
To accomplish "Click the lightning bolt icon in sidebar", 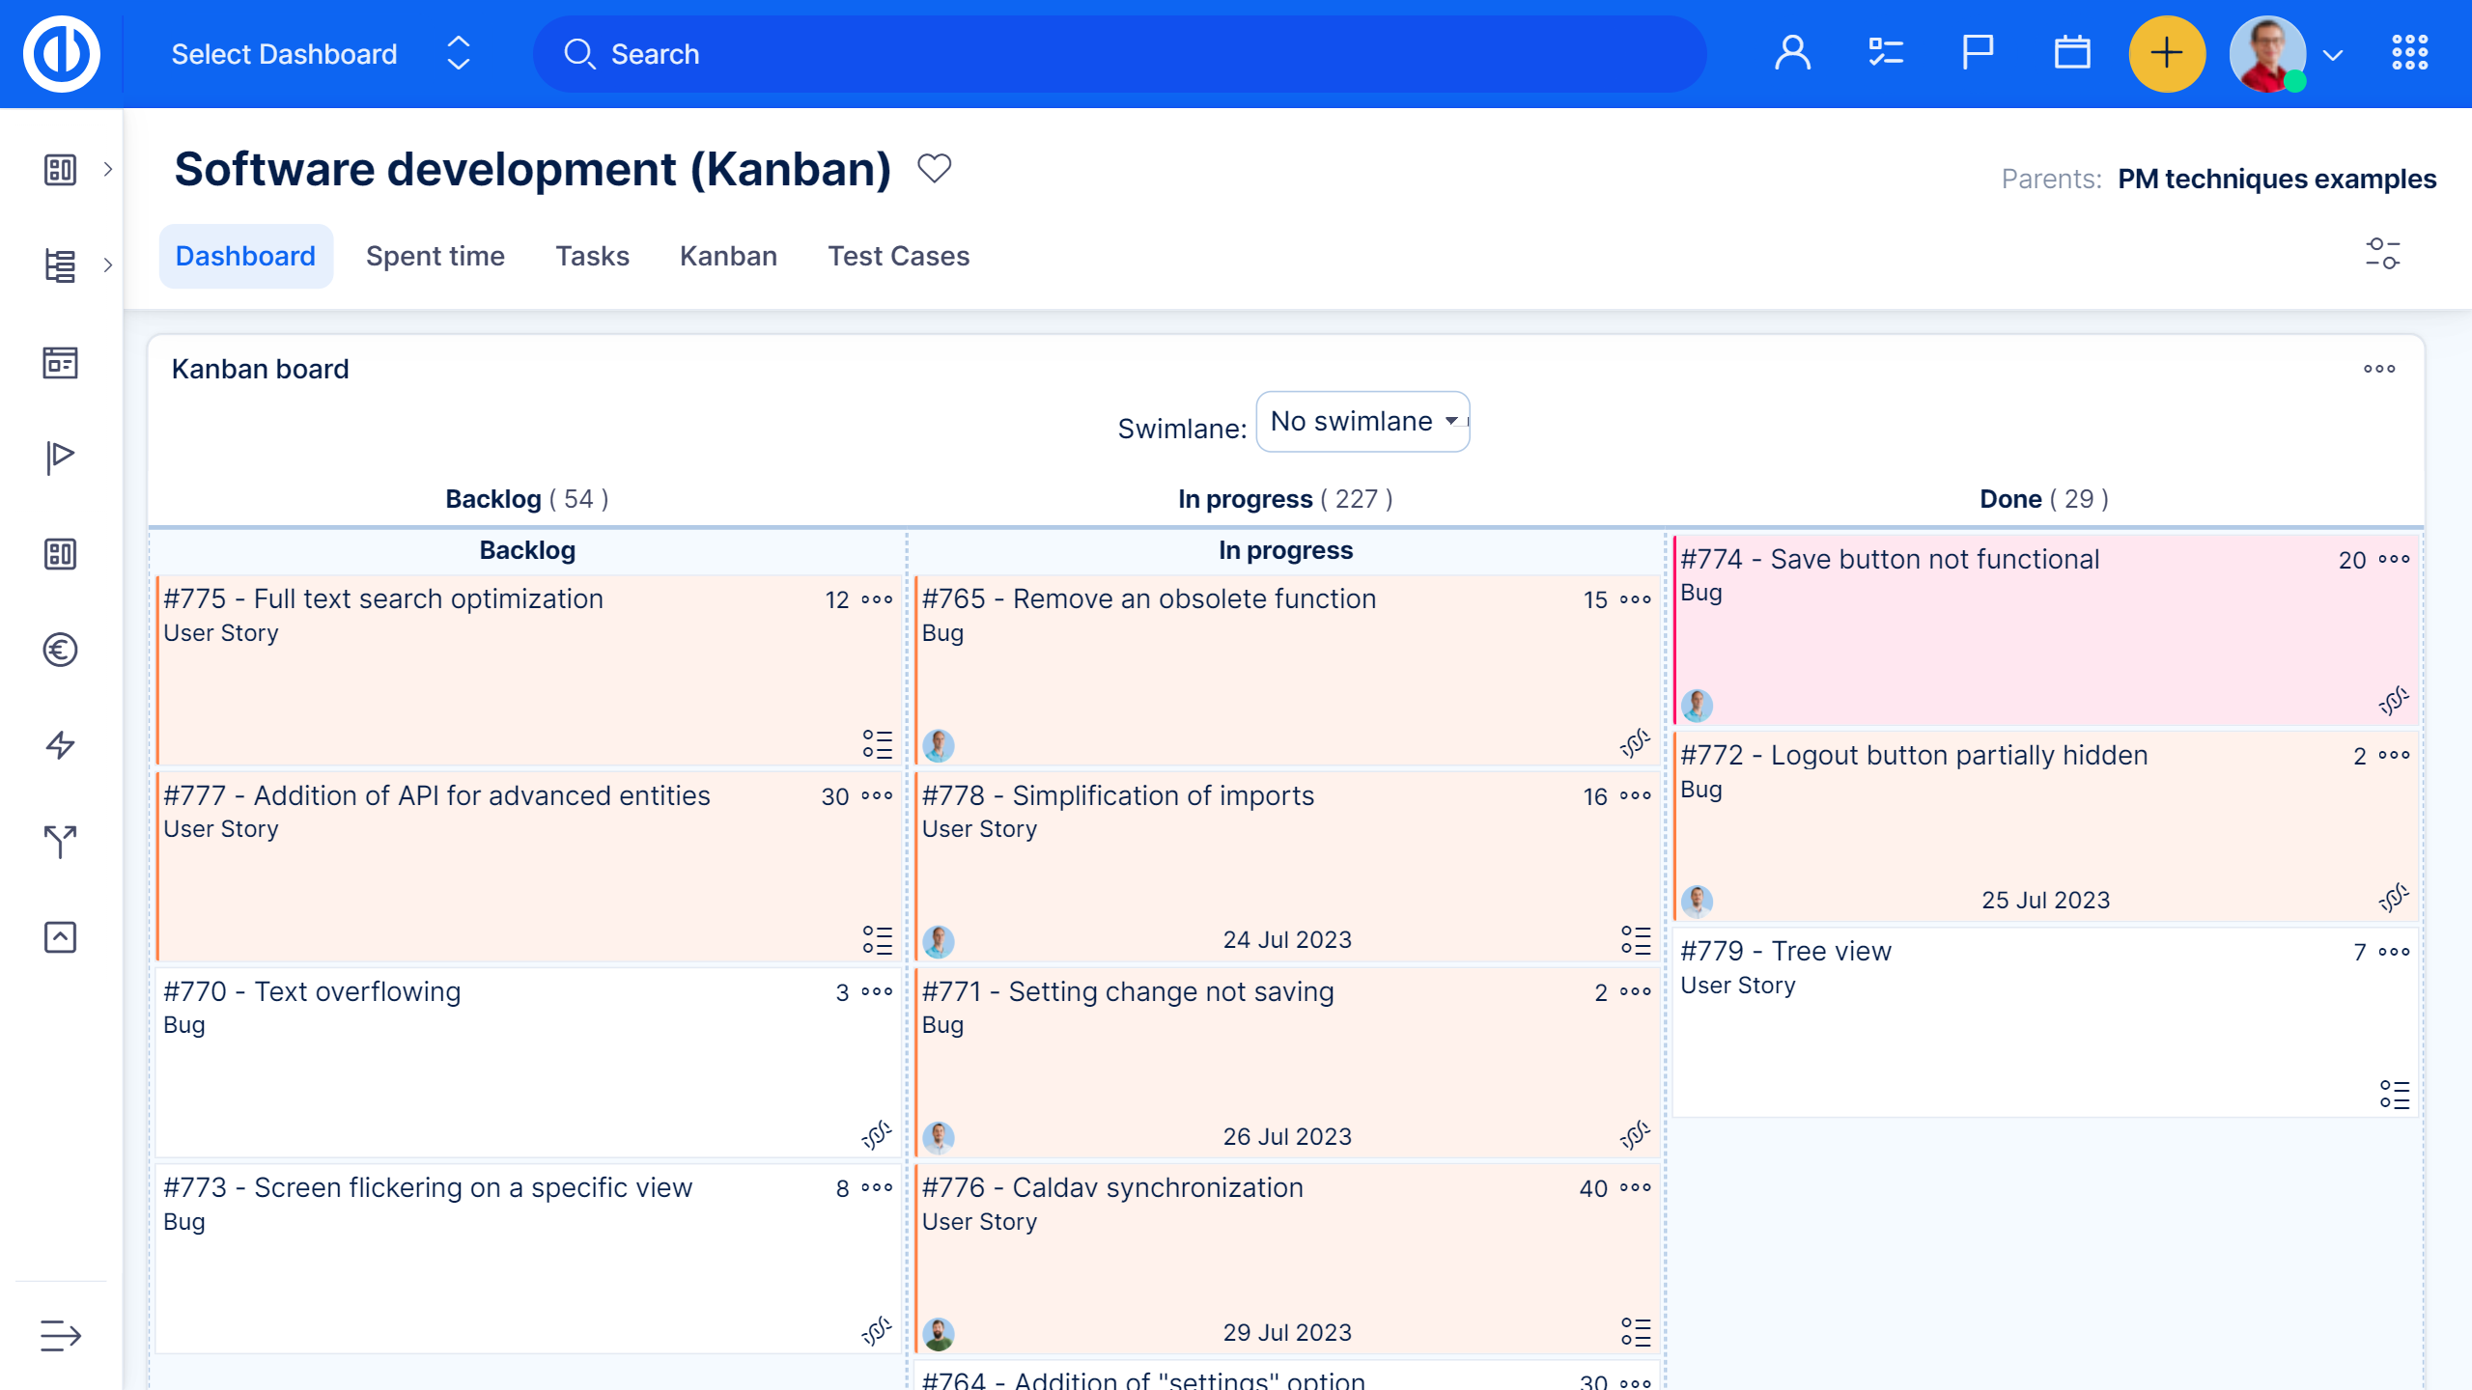I will click(x=60, y=745).
